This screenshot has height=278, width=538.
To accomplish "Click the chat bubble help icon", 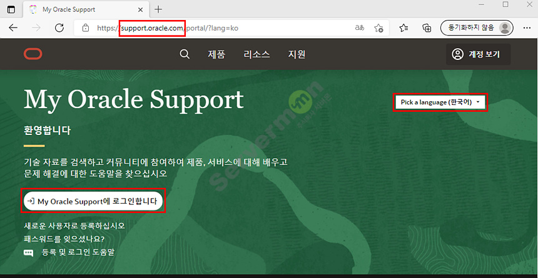I will click(29, 253).
